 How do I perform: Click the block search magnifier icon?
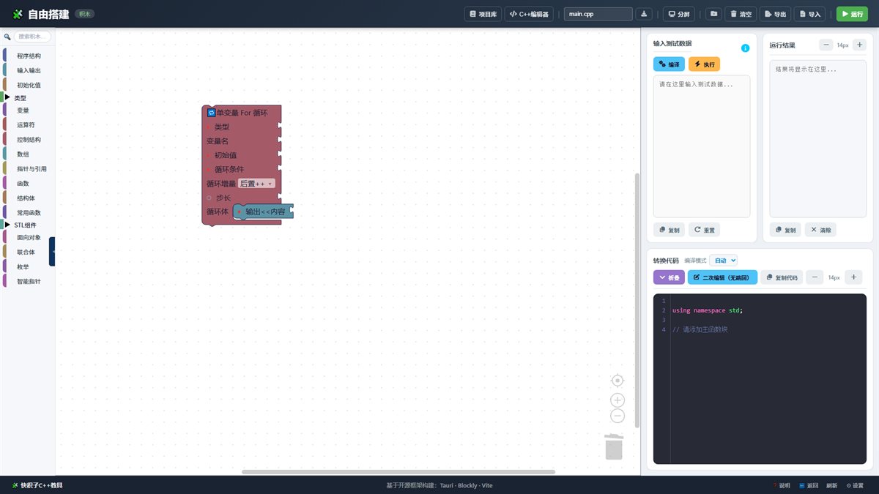click(x=7, y=37)
